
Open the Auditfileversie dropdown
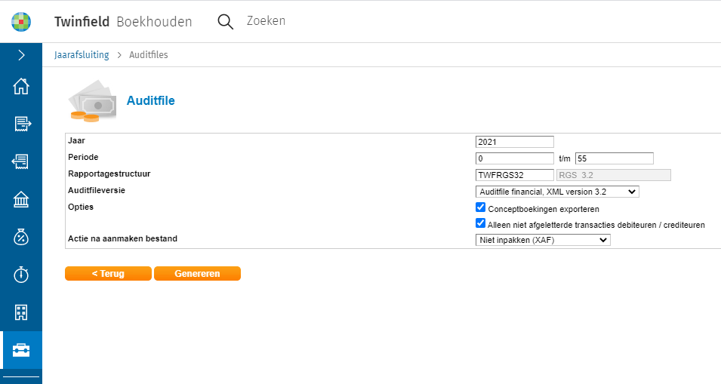pos(557,192)
